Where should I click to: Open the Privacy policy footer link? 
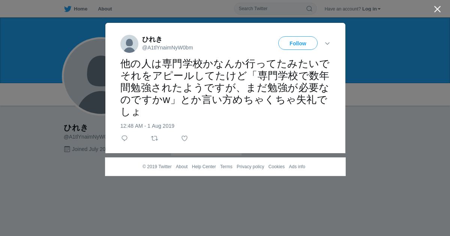coord(250,167)
